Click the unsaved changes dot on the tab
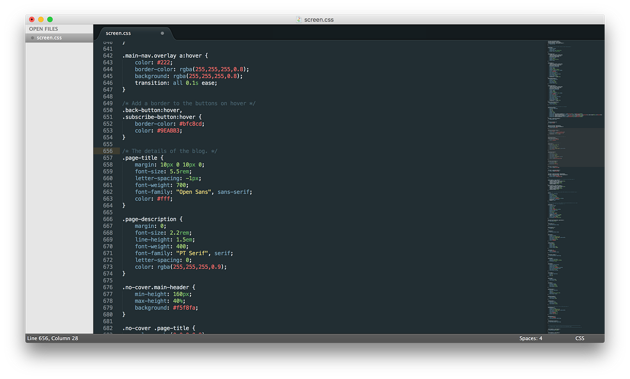This screenshot has height=379, width=630. click(x=163, y=32)
